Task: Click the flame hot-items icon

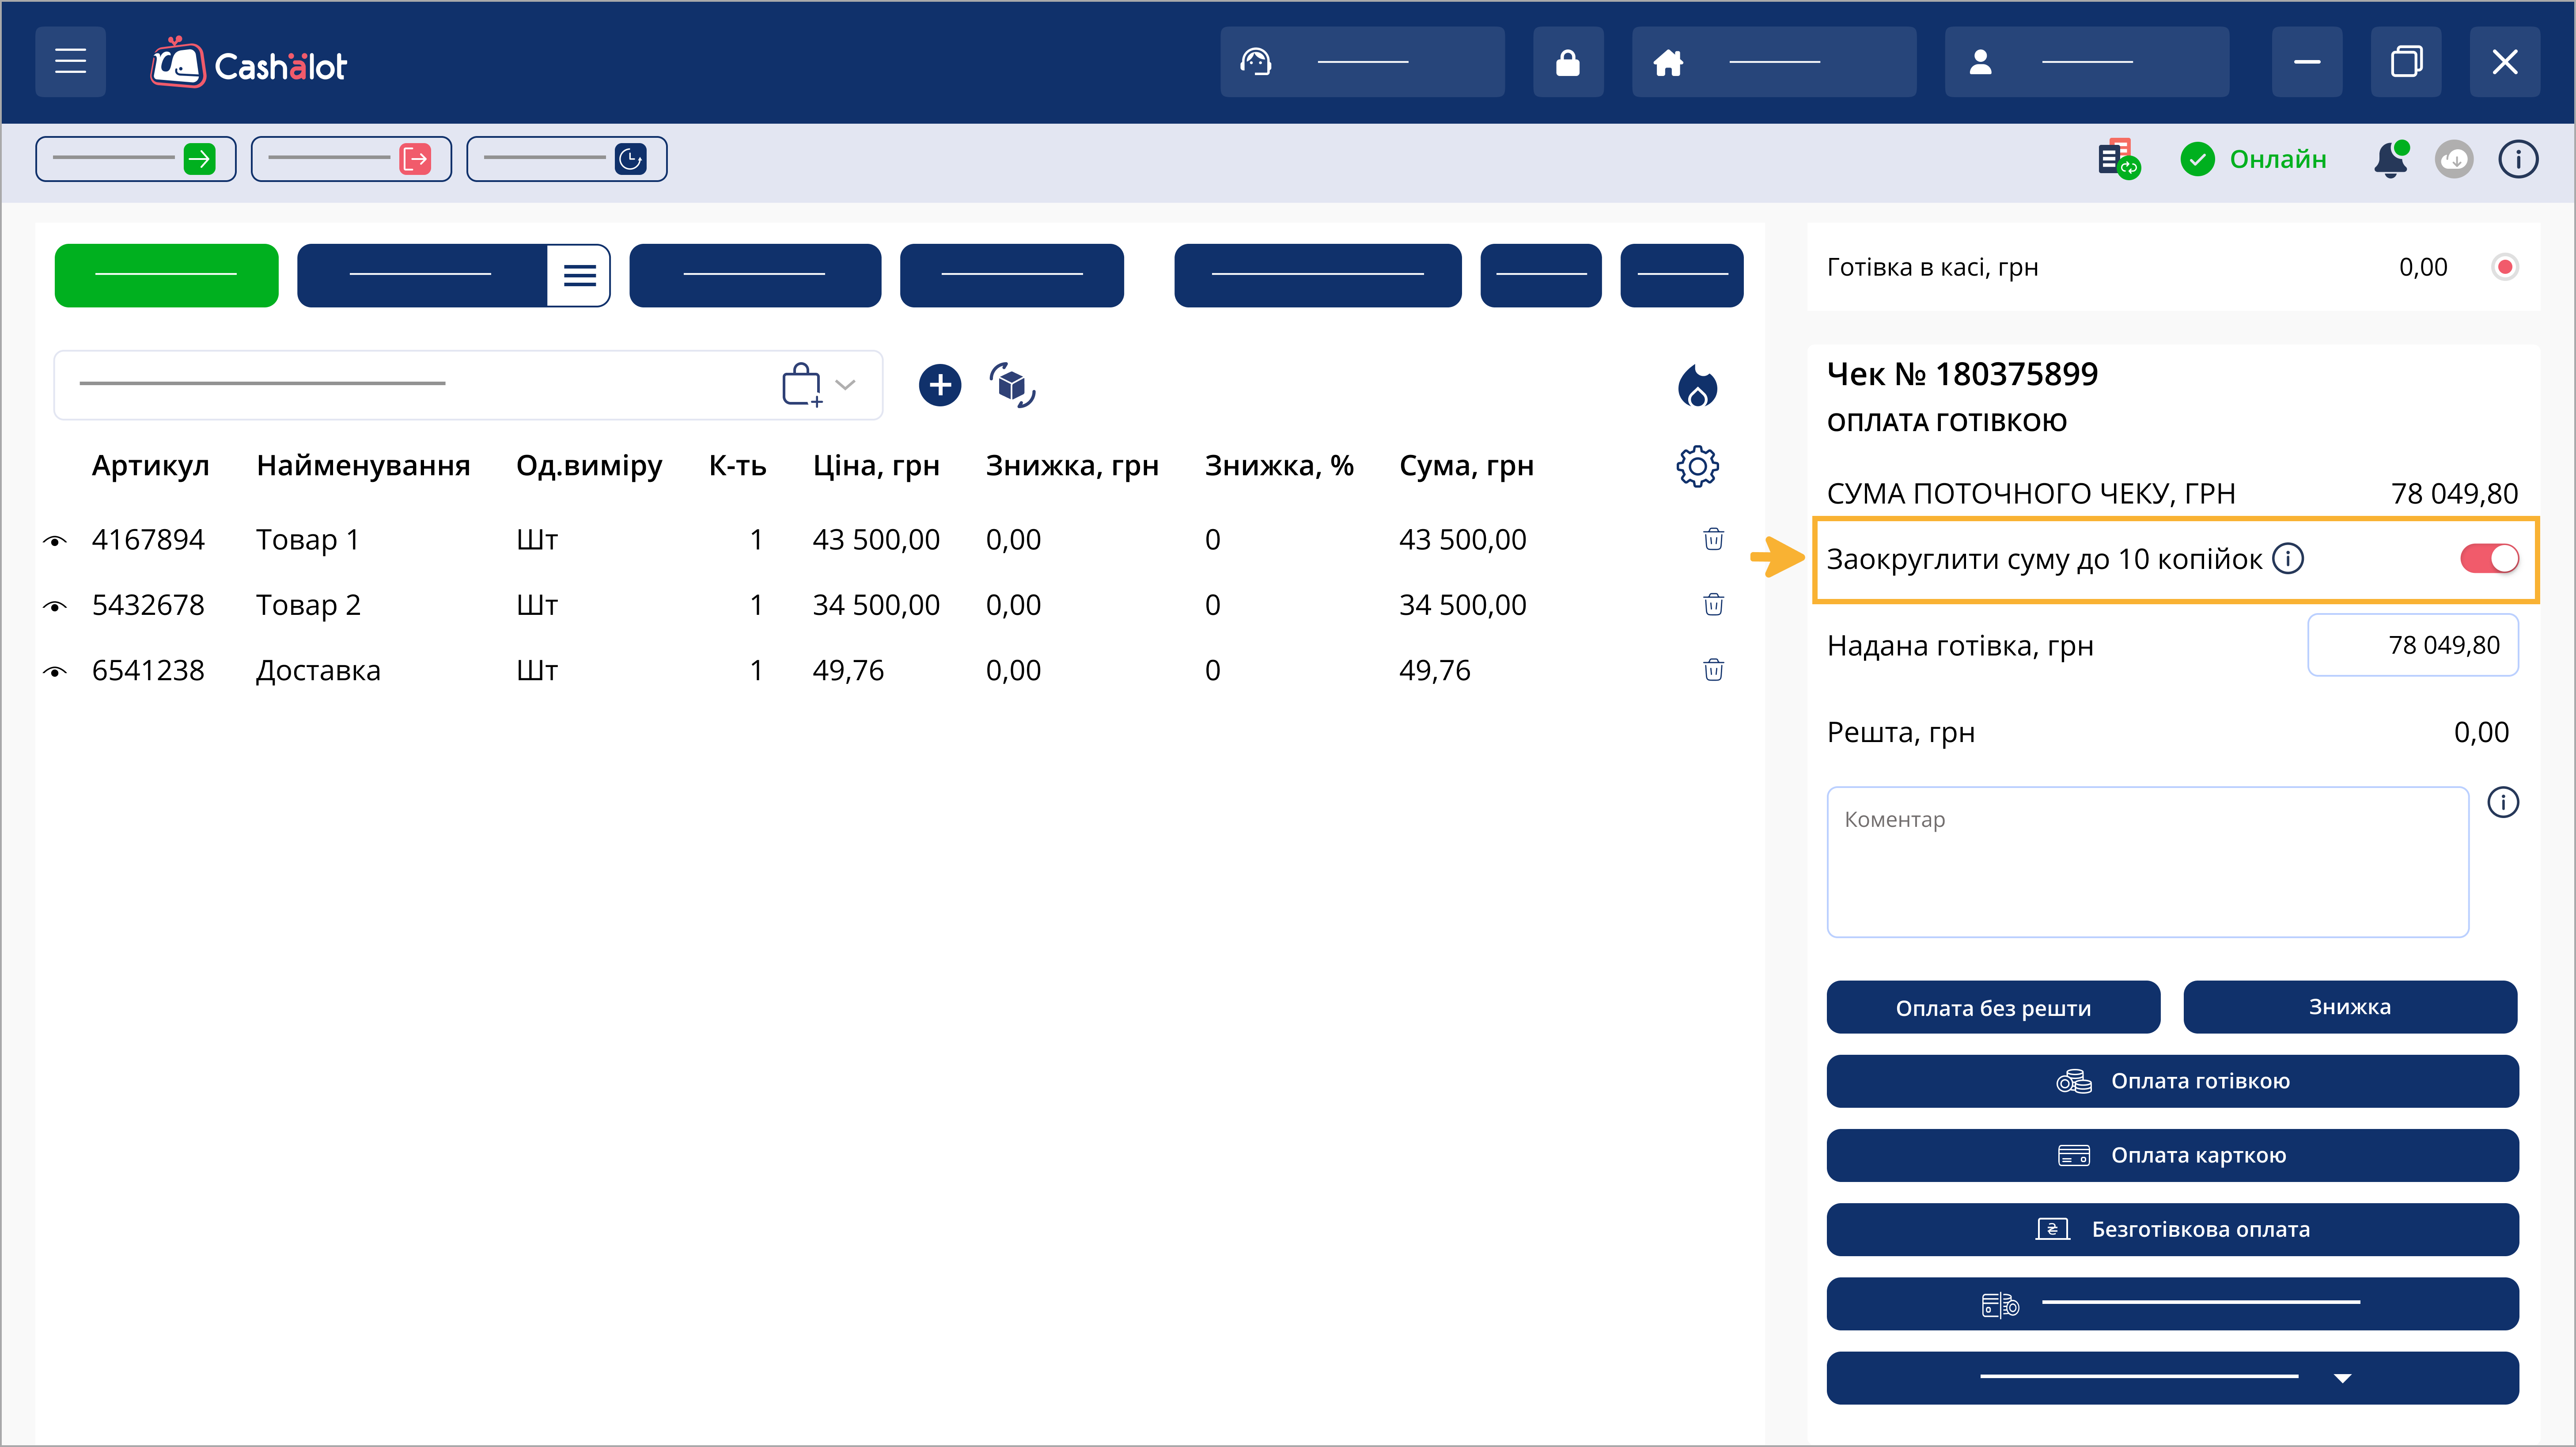Action: click(x=1697, y=386)
